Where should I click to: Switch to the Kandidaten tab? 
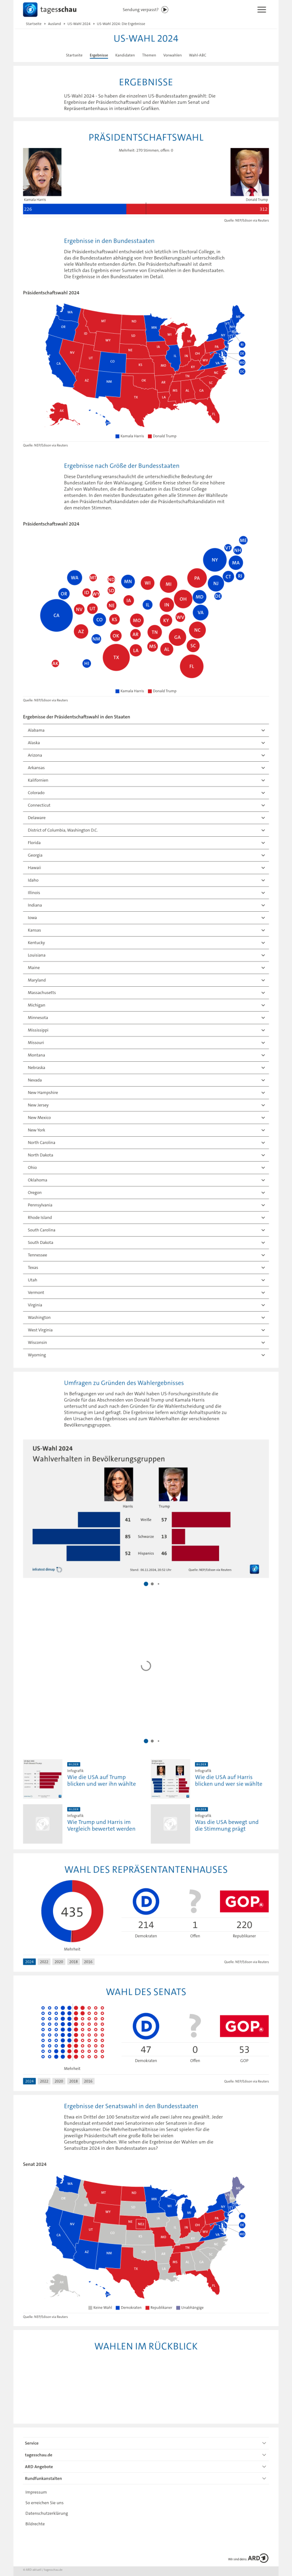click(125, 55)
